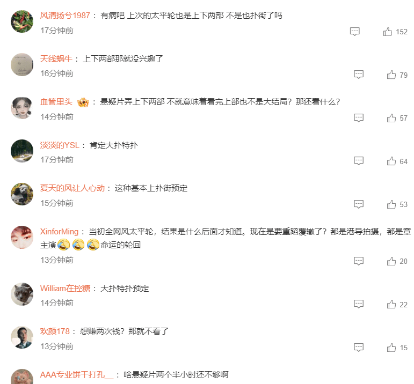Viewport: 414px width, 384px height.
Task: Like William在控糖's comment with 22 likes
Action: pyautogui.click(x=391, y=304)
